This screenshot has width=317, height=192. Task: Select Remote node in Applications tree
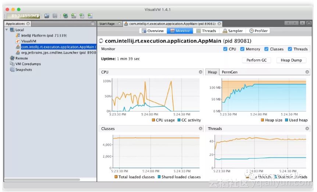[x=22, y=58]
